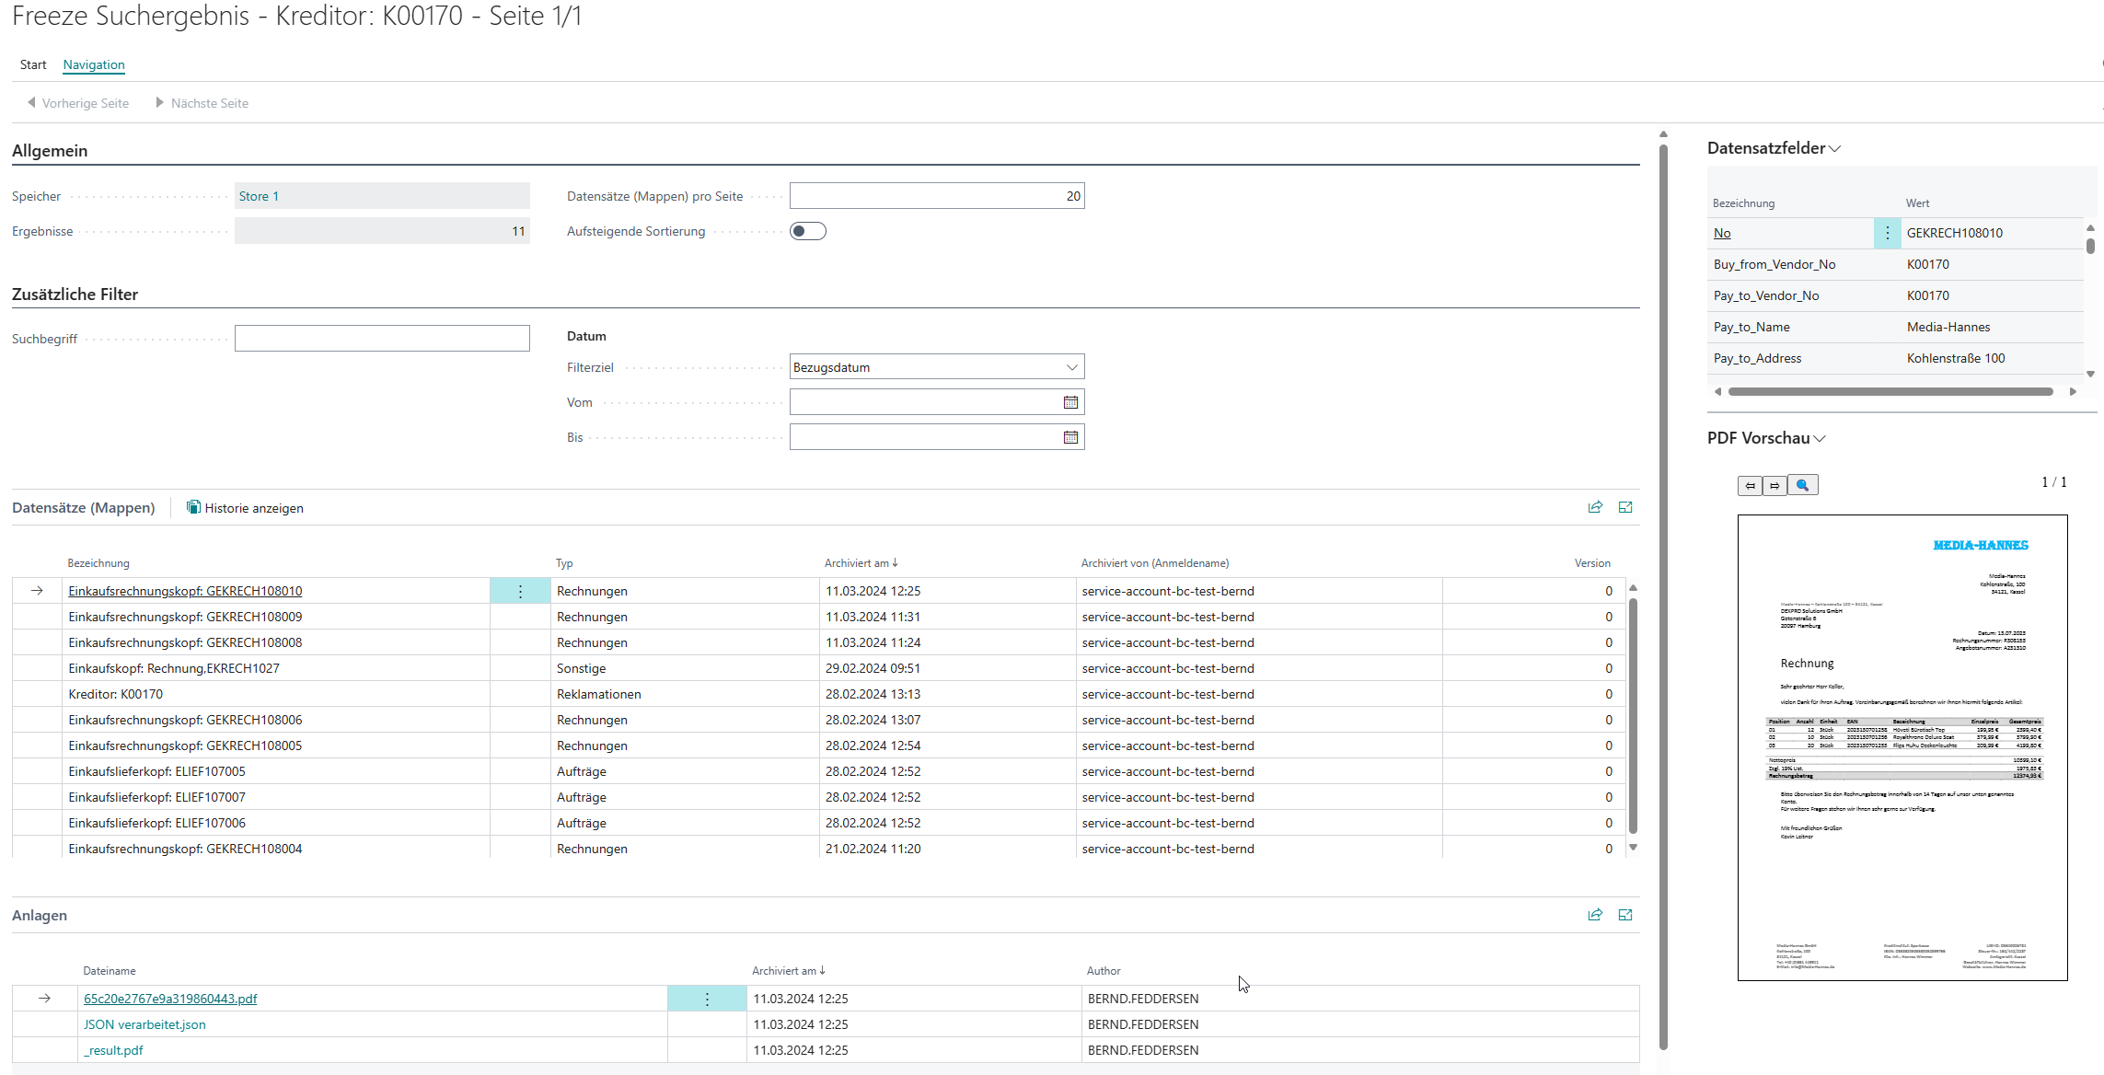Open JSON verarbeitet.json attachment
This screenshot has width=2104, height=1075.
pyautogui.click(x=145, y=1024)
